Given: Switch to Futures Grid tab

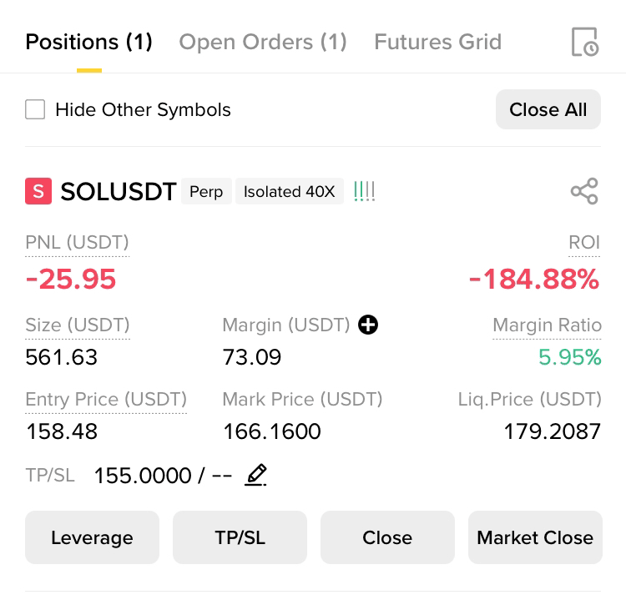Looking at the screenshot, I should click(437, 42).
